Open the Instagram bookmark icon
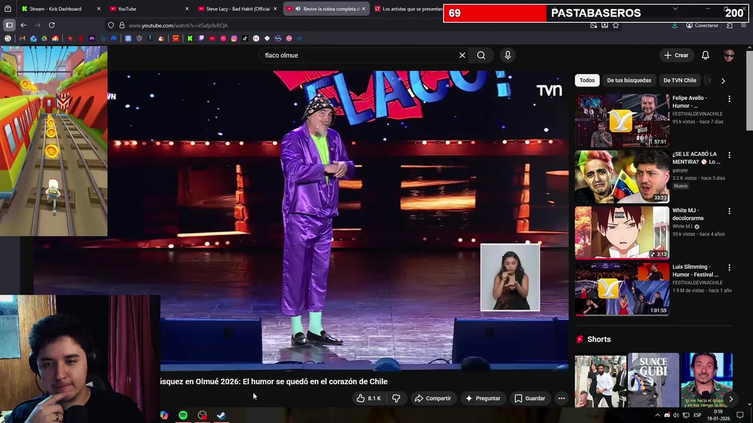 click(x=234, y=38)
